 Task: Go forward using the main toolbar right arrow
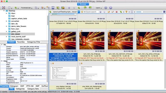tap(74, 8)
